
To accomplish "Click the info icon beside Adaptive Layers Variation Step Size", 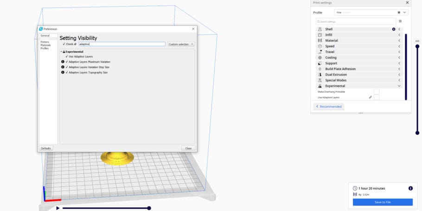I will [63, 67].
